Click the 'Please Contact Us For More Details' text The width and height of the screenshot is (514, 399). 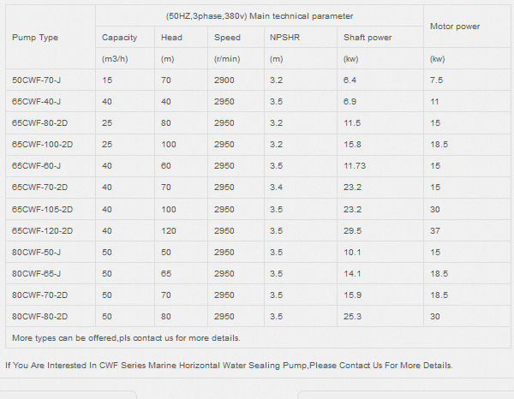tap(380, 366)
